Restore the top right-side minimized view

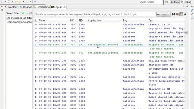click(192, 7)
